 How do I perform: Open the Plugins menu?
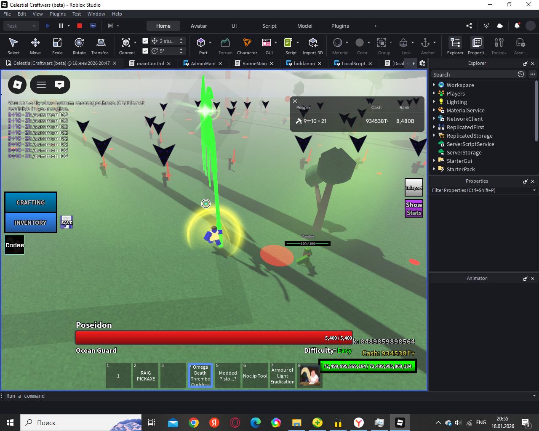[x=58, y=14]
